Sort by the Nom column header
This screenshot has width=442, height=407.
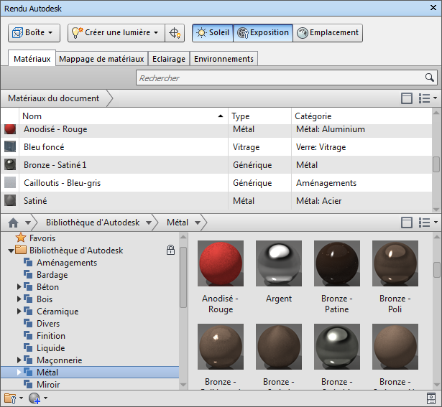(x=124, y=116)
